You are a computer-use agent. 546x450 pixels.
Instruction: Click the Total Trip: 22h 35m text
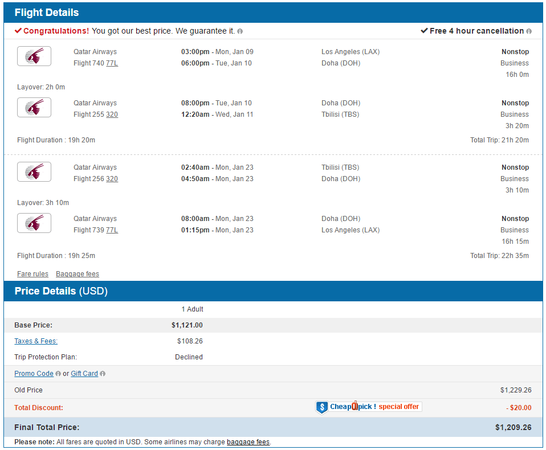pyautogui.click(x=499, y=255)
